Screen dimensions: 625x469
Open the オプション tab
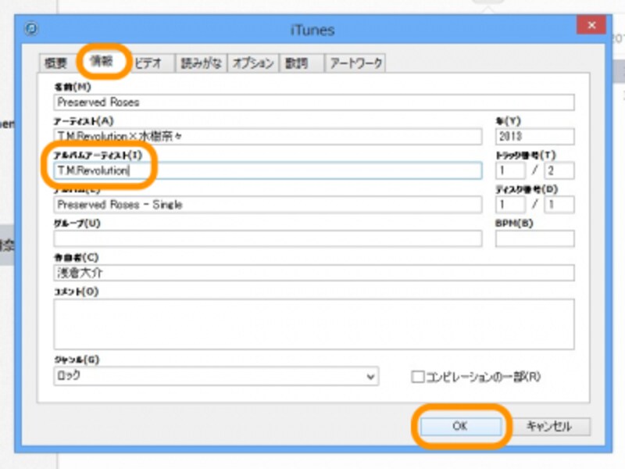click(253, 63)
